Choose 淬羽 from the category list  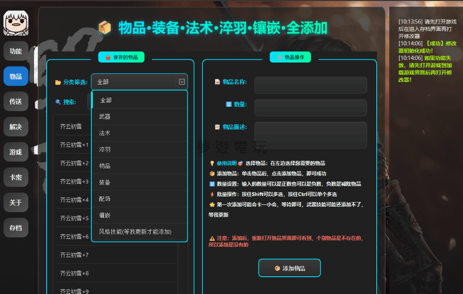coord(140,149)
